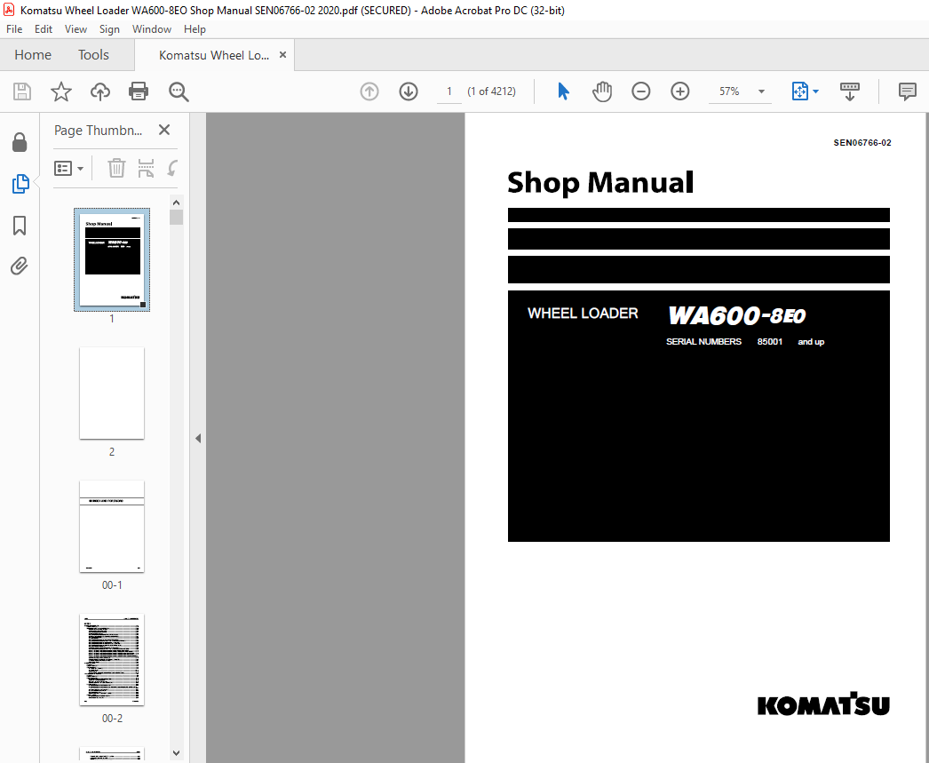Open the Help menu

[x=195, y=29]
